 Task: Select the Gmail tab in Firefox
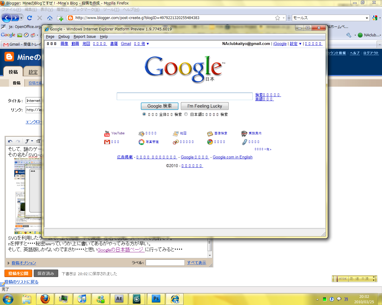coord(21,44)
